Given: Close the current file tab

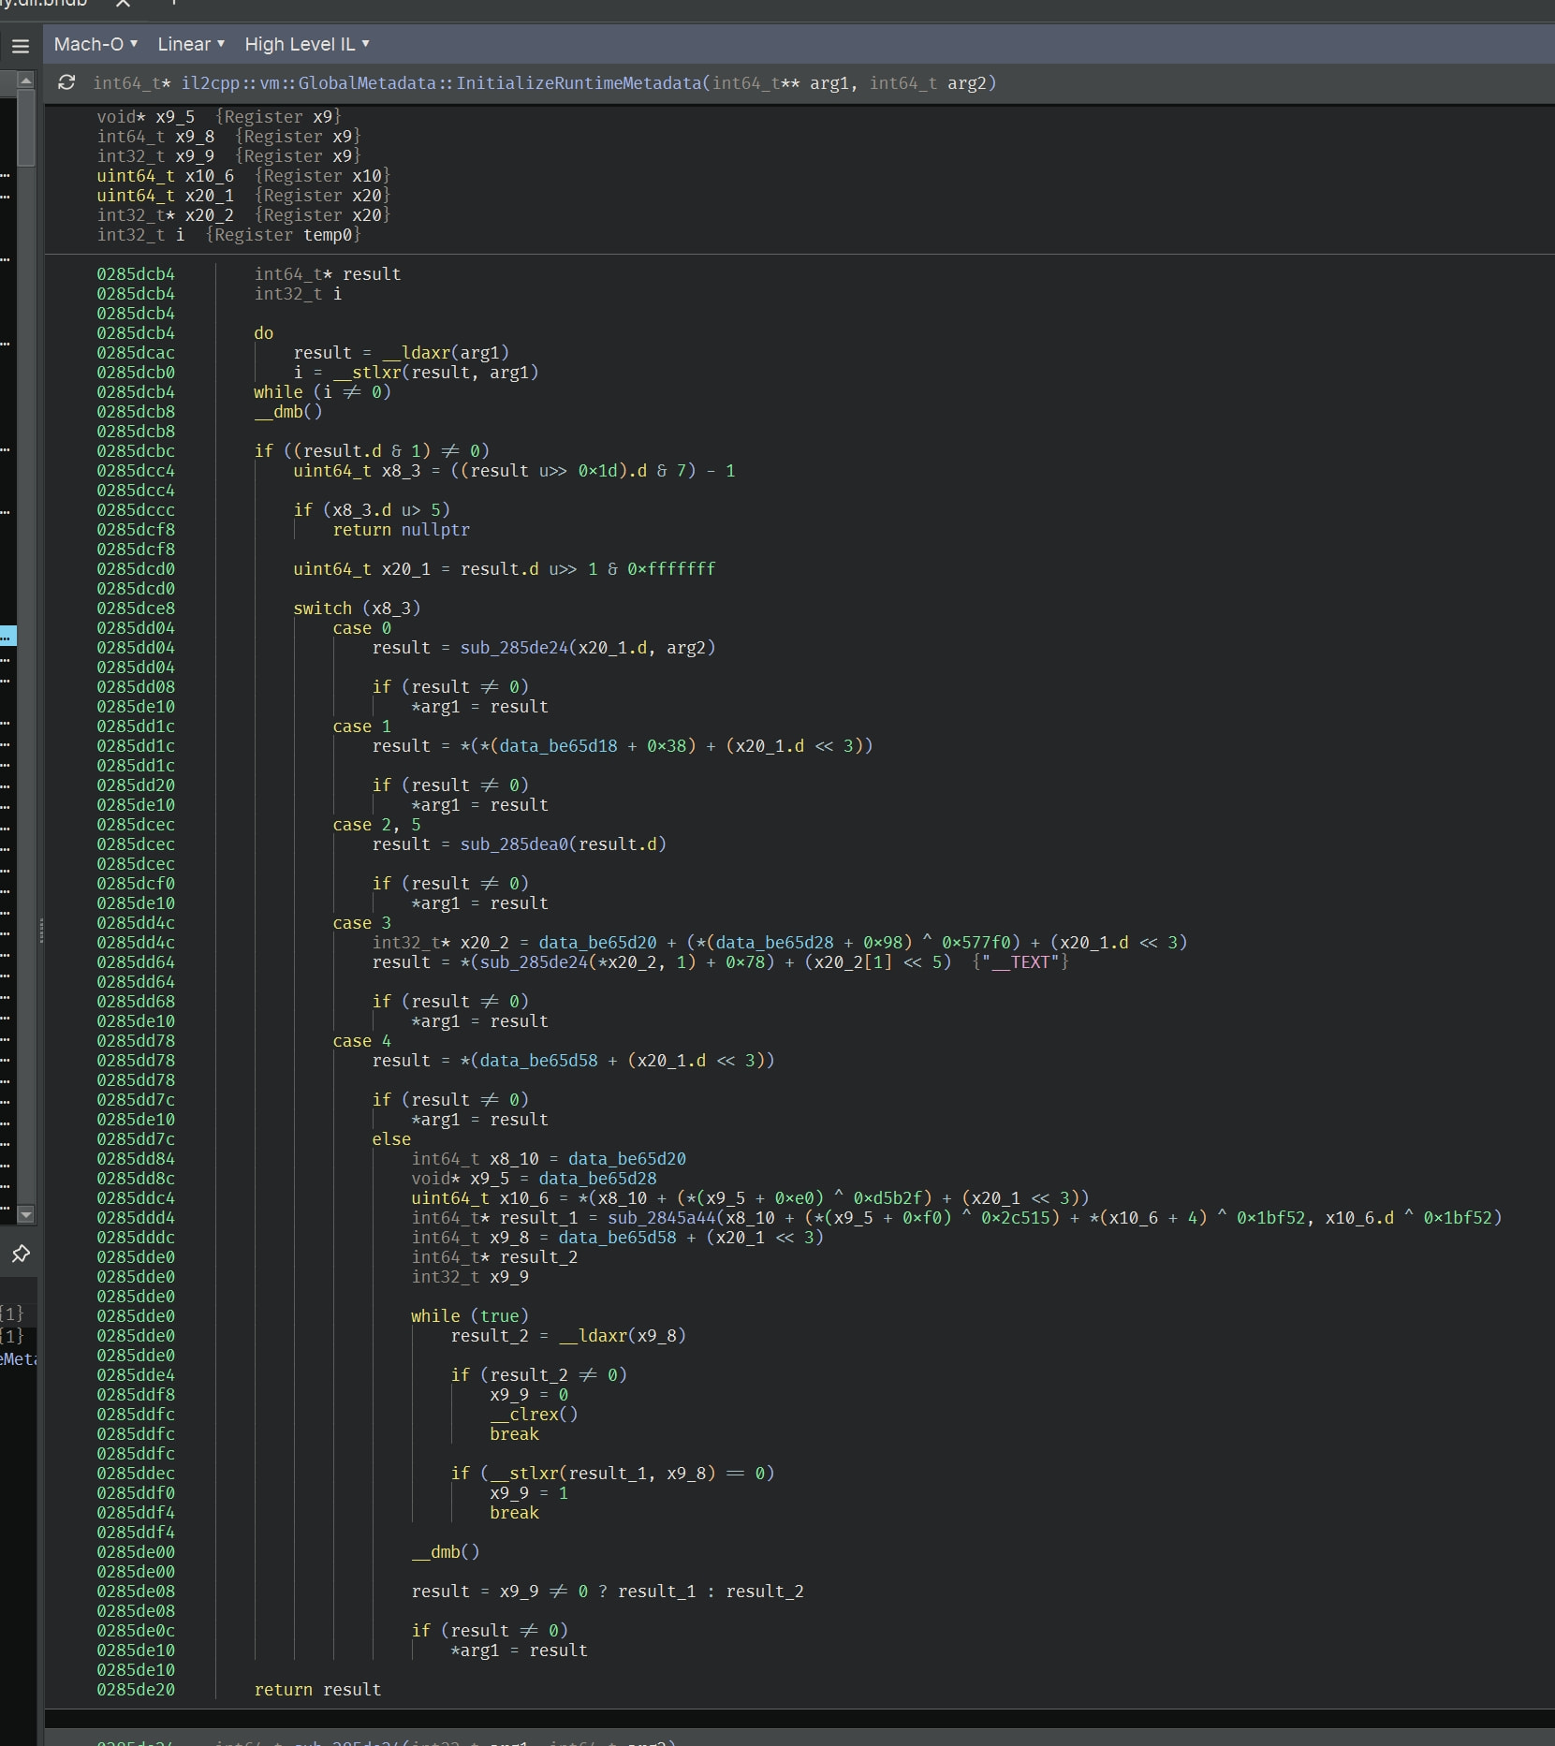Looking at the screenshot, I should pos(123,4).
